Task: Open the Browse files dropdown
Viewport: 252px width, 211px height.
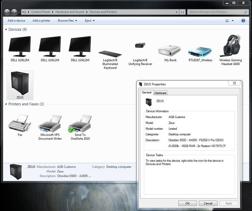Action: (x=67, y=20)
